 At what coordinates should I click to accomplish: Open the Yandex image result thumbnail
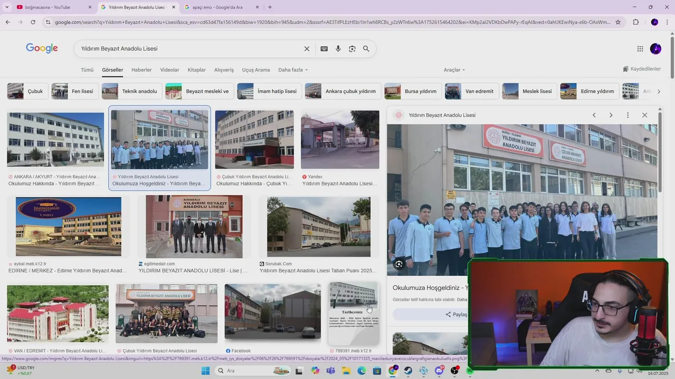(340, 139)
